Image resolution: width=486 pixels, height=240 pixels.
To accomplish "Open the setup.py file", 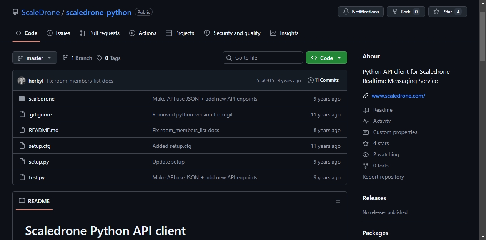I will click(39, 162).
